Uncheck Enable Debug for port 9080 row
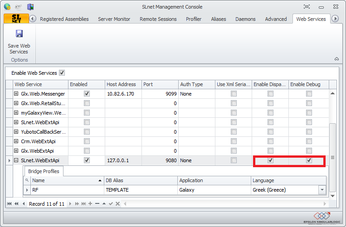The image size is (346, 227). coord(309,160)
